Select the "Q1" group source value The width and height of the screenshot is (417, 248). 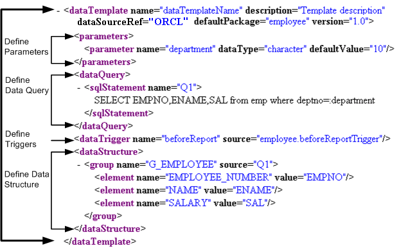pos(263,165)
